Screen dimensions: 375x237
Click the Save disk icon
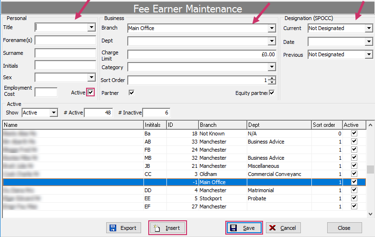(x=233, y=228)
